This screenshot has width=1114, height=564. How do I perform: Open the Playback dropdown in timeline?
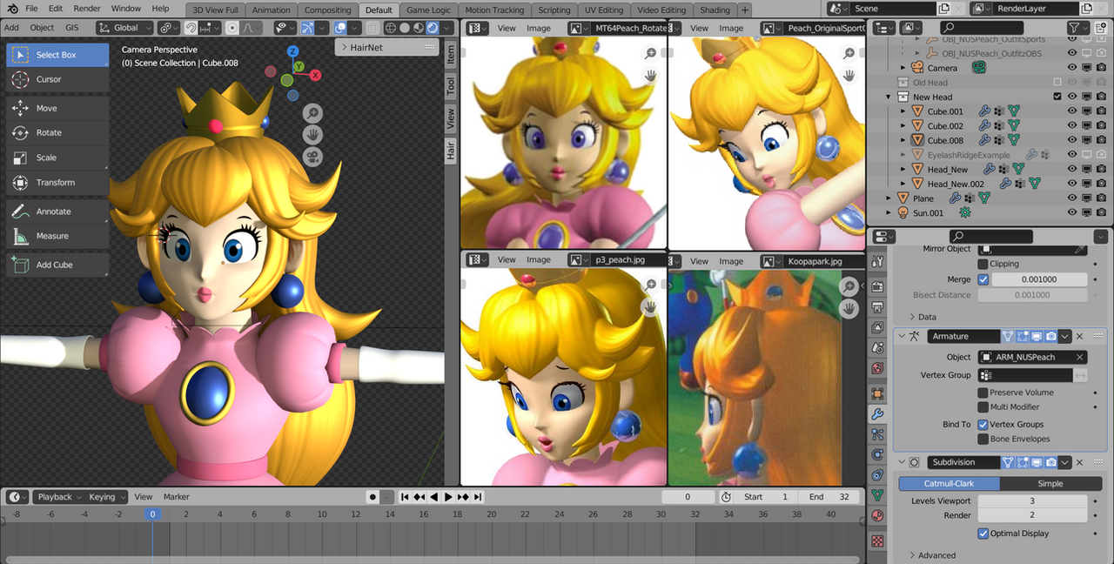[57, 497]
